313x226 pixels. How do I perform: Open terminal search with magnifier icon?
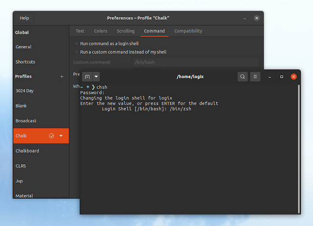point(243,77)
